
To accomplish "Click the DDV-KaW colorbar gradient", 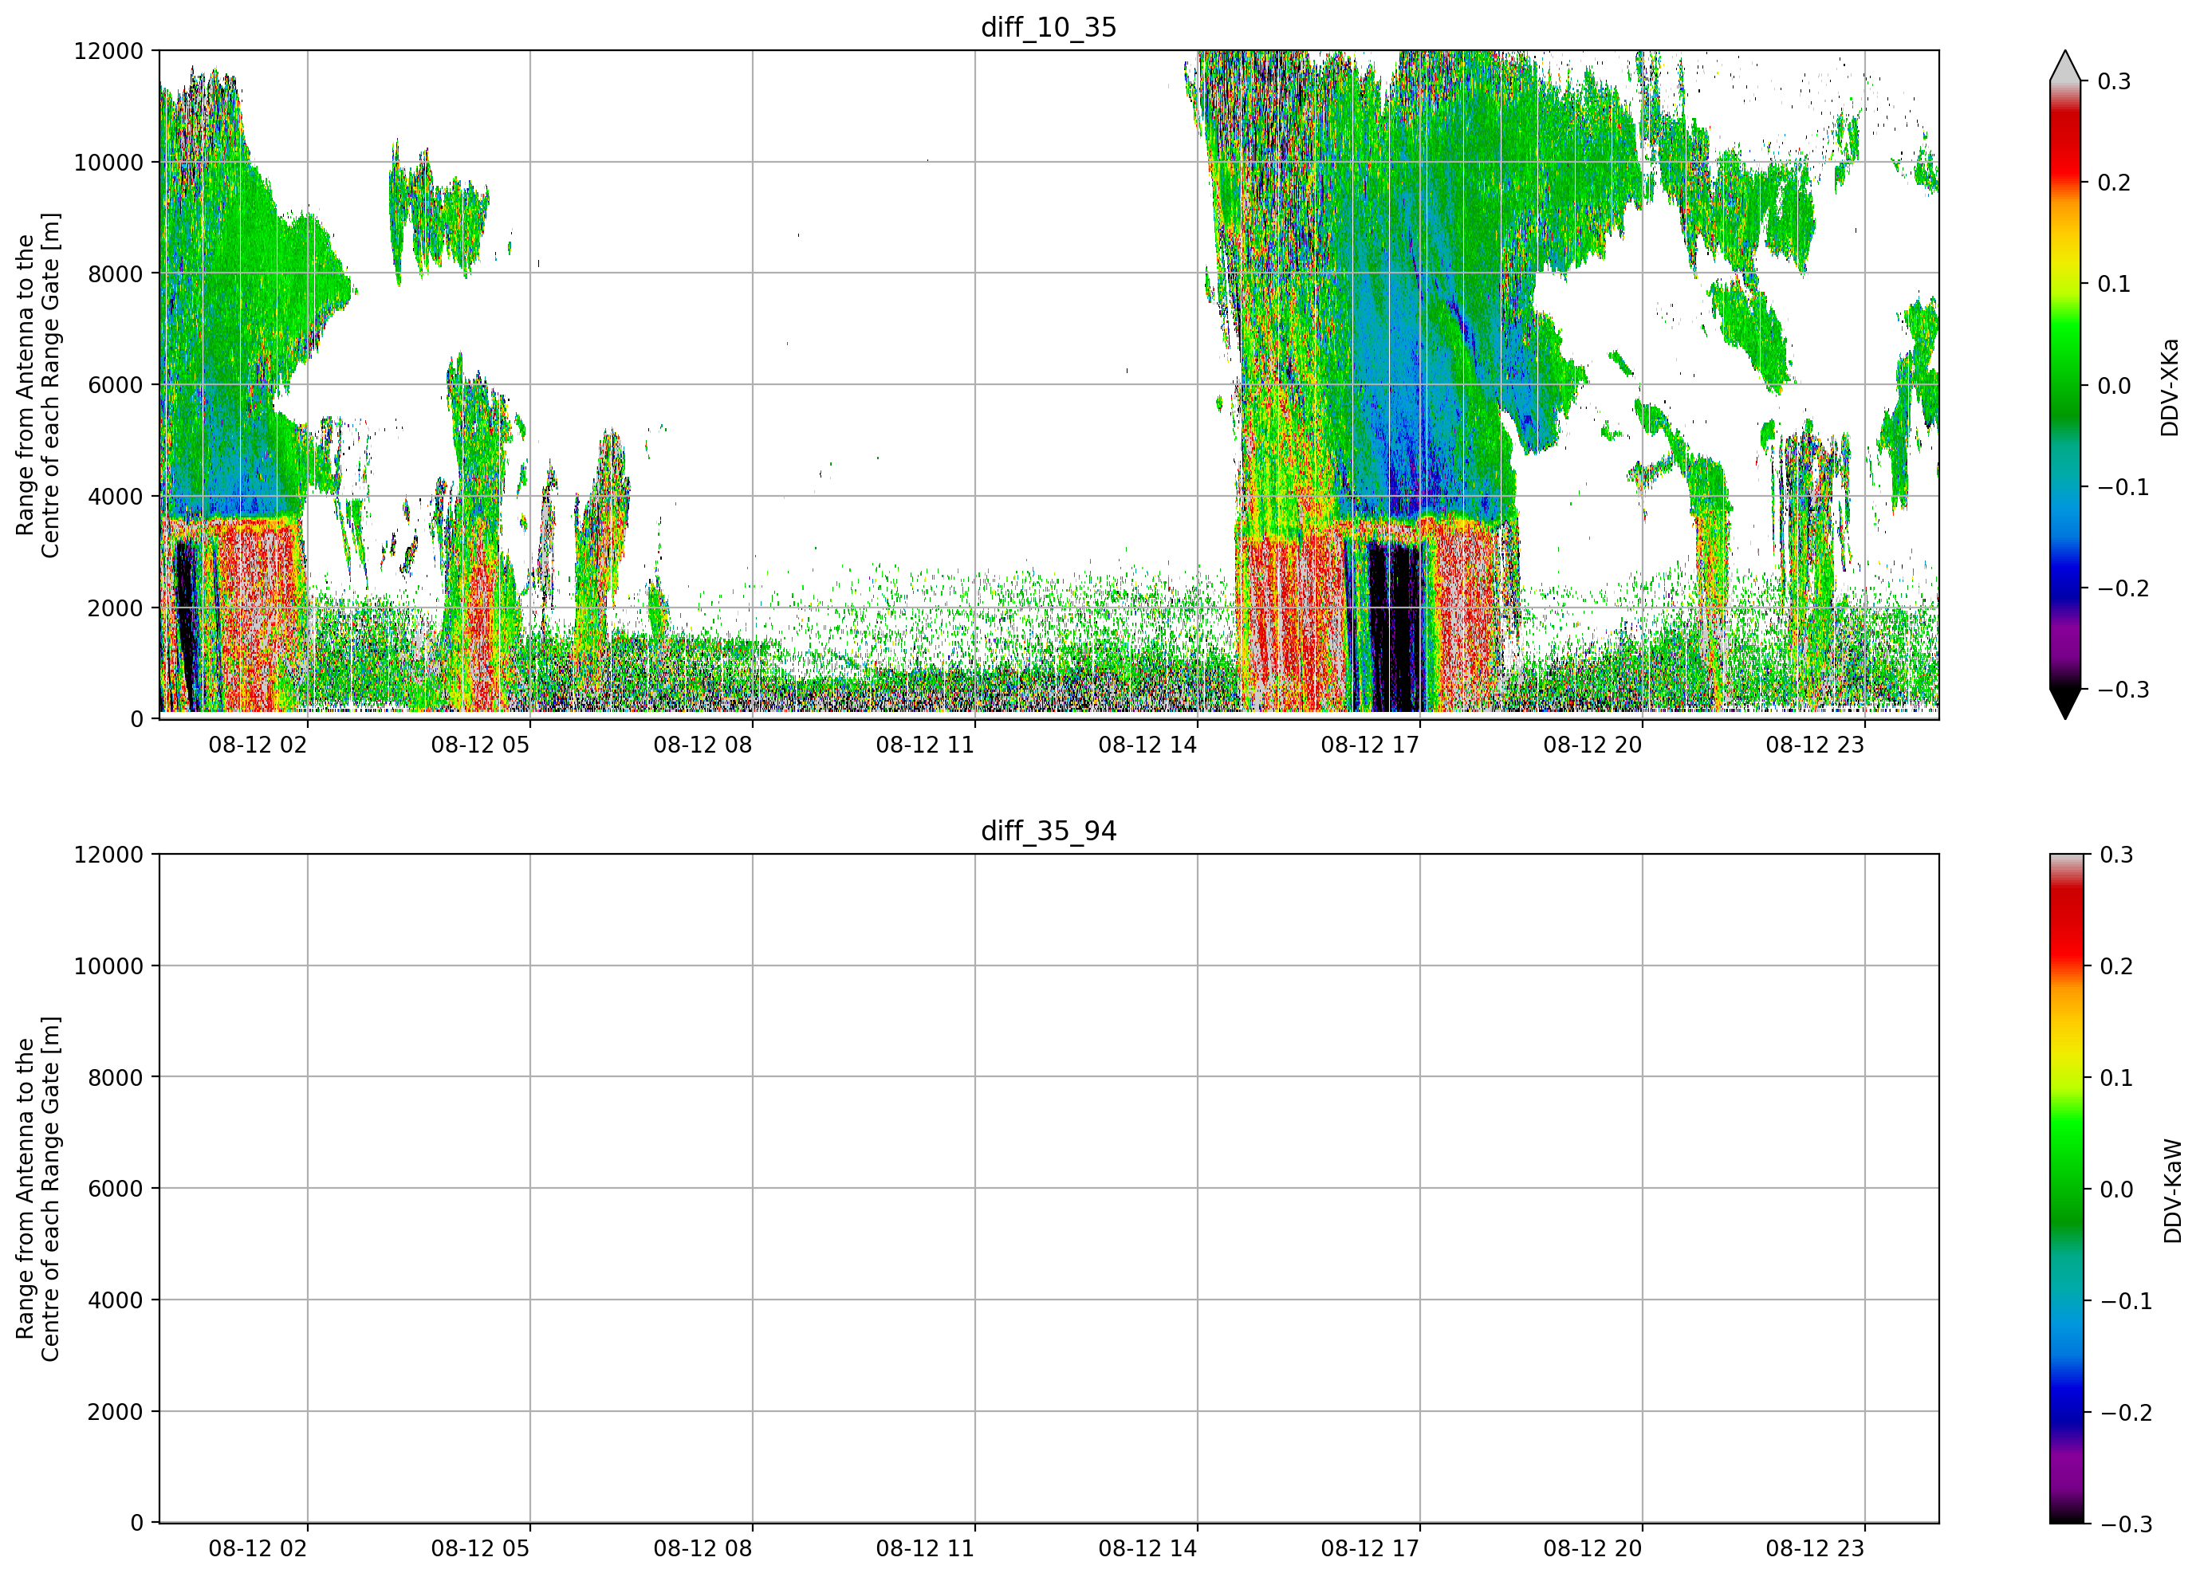I will 2065,1189.
